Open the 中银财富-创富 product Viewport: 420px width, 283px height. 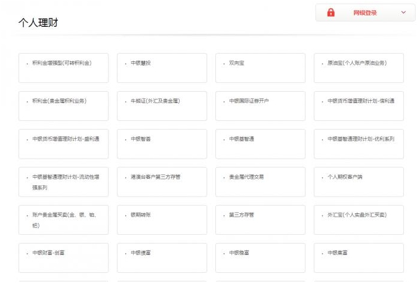click(49, 253)
